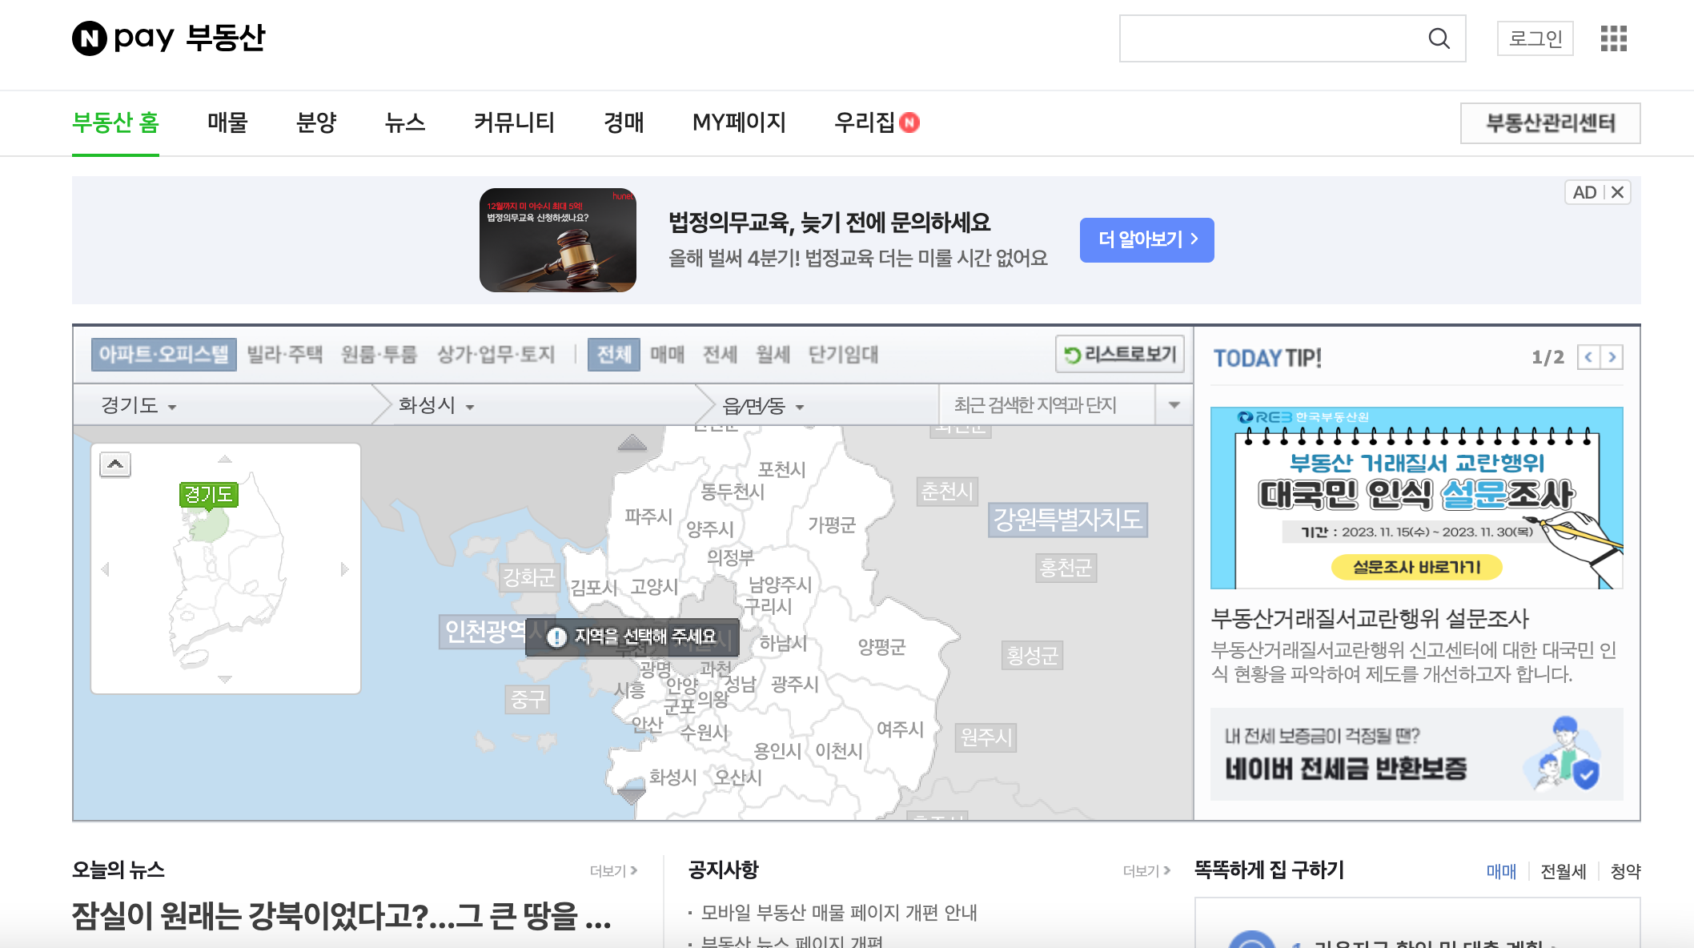Click the 경기도 marker on mini map

pos(208,495)
